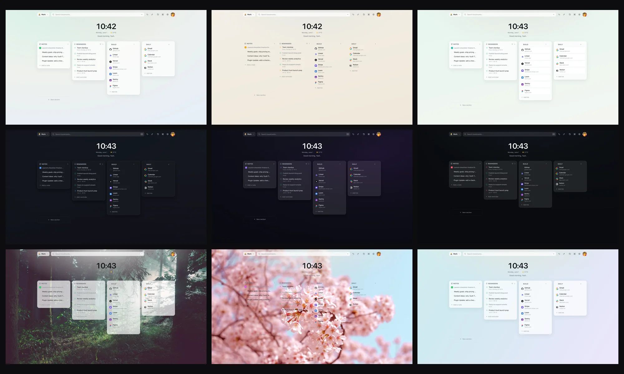Click 'Add reminder' in beige theme screenshot
This screenshot has width=624, height=374.
click(286, 77)
